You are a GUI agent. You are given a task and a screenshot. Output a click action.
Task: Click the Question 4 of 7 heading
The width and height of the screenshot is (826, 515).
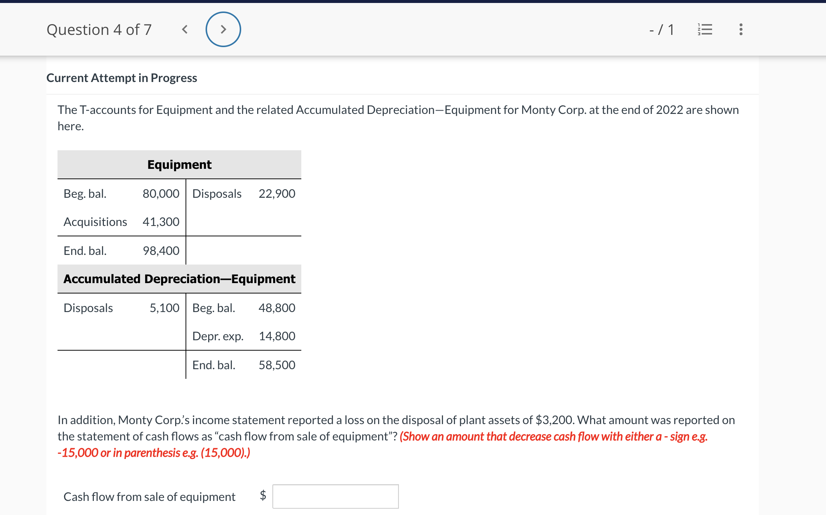[99, 30]
